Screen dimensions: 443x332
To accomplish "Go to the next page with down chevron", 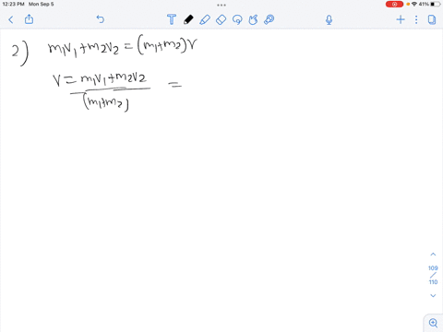I will [x=433, y=295].
